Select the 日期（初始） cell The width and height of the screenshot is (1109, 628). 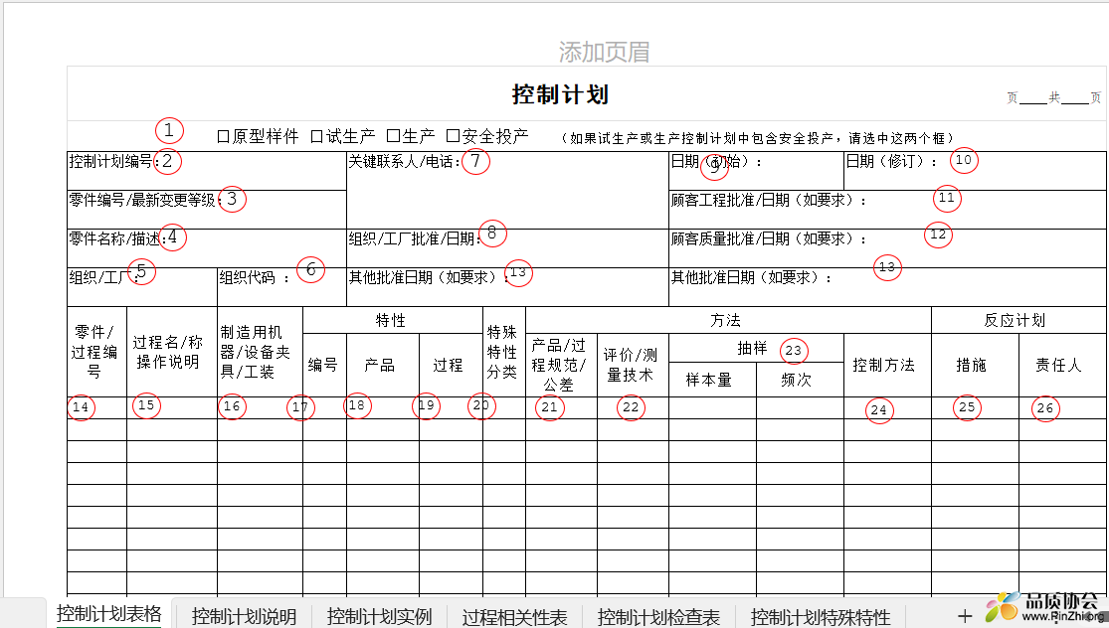pyautogui.click(x=756, y=170)
